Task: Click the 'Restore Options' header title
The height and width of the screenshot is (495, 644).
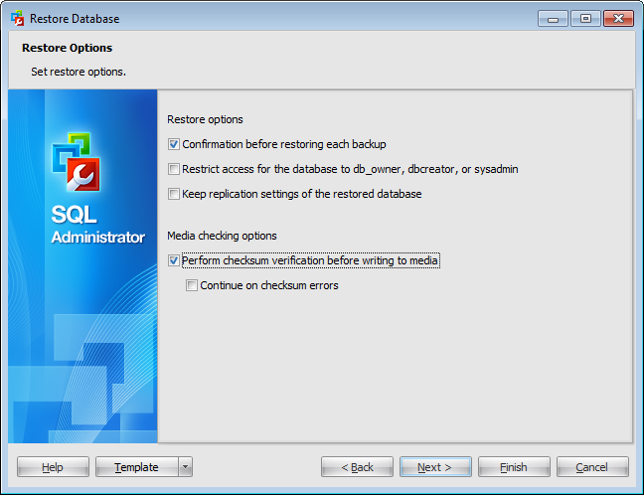Action: (66, 48)
